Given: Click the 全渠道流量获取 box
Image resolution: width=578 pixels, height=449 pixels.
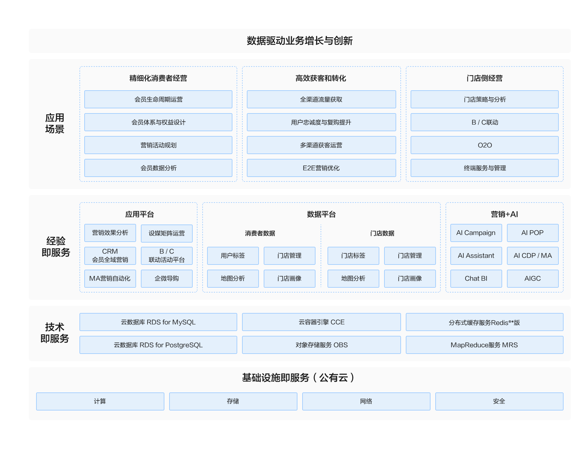Looking at the screenshot, I should coord(321,99).
